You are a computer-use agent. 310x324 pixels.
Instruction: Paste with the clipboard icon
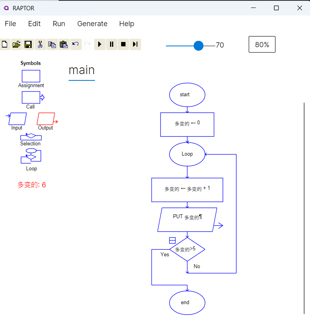click(x=64, y=44)
